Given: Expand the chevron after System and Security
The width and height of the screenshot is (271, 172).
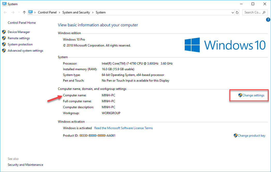Looking at the screenshot, I should click(x=93, y=12).
